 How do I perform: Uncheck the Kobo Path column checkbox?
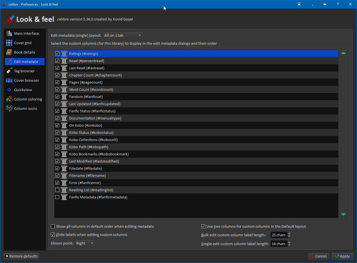click(x=57, y=147)
